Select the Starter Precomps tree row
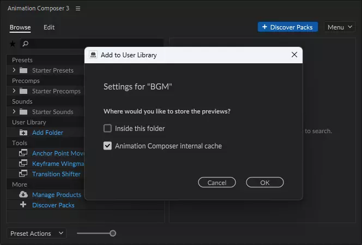362x245 pixels. [46, 91]
